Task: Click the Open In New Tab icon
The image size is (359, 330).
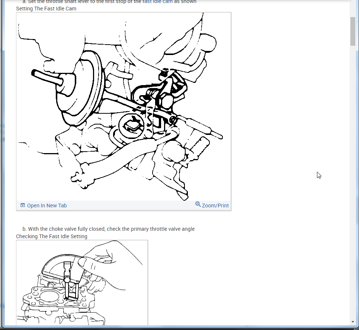Action: coord(23,205)
